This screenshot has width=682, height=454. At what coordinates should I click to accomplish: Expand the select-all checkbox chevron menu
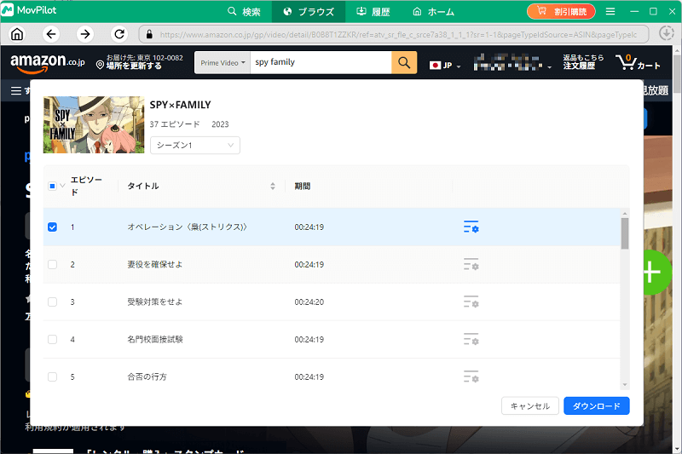coord(62,186)
